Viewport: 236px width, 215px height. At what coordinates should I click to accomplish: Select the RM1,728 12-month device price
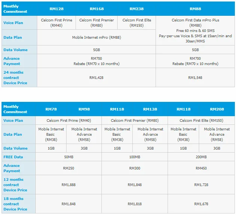coord(201,185)
